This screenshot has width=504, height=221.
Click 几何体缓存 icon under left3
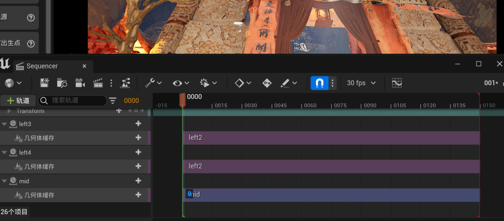click(18, 138)
